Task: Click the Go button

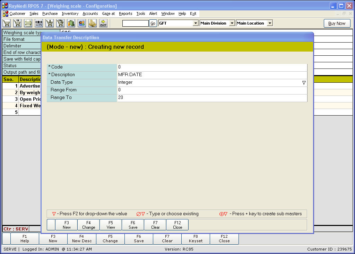Action: 153,23
